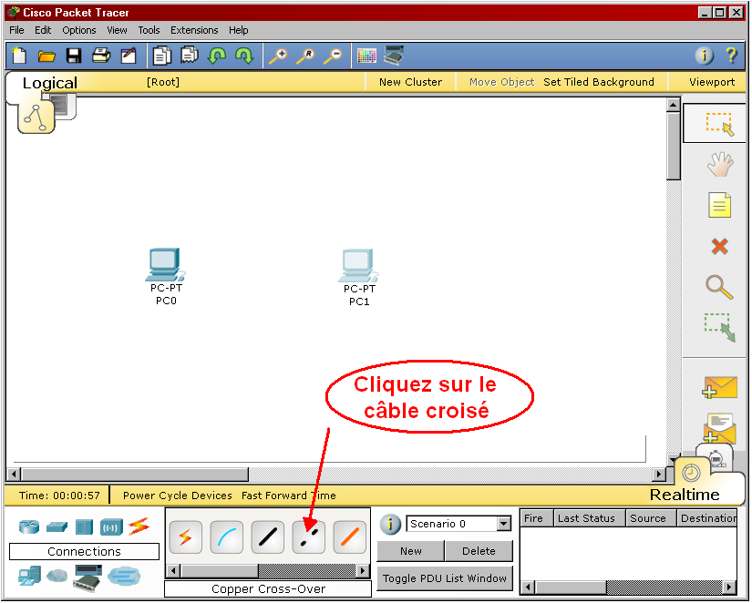Click the workspace vertical scrollbar up arrow
Viewport: 752px width, 603px height.
(x=674, y=105)
